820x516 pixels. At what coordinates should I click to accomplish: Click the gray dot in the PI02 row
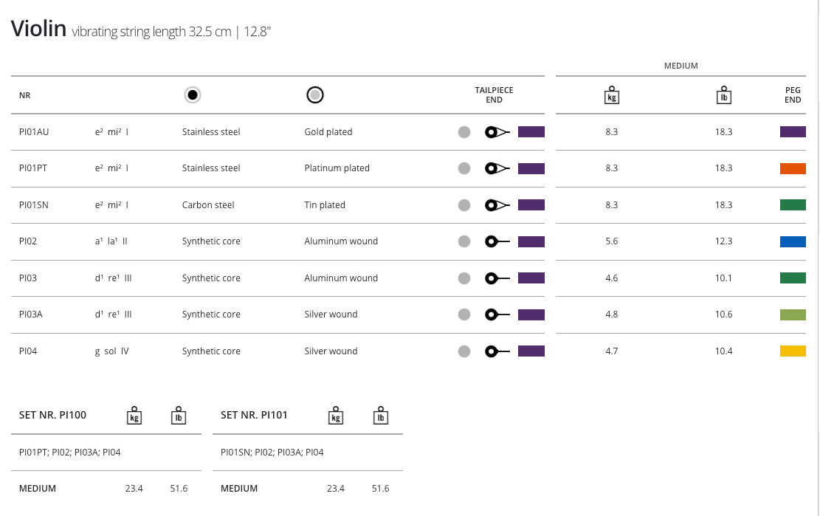click(464, 241)
